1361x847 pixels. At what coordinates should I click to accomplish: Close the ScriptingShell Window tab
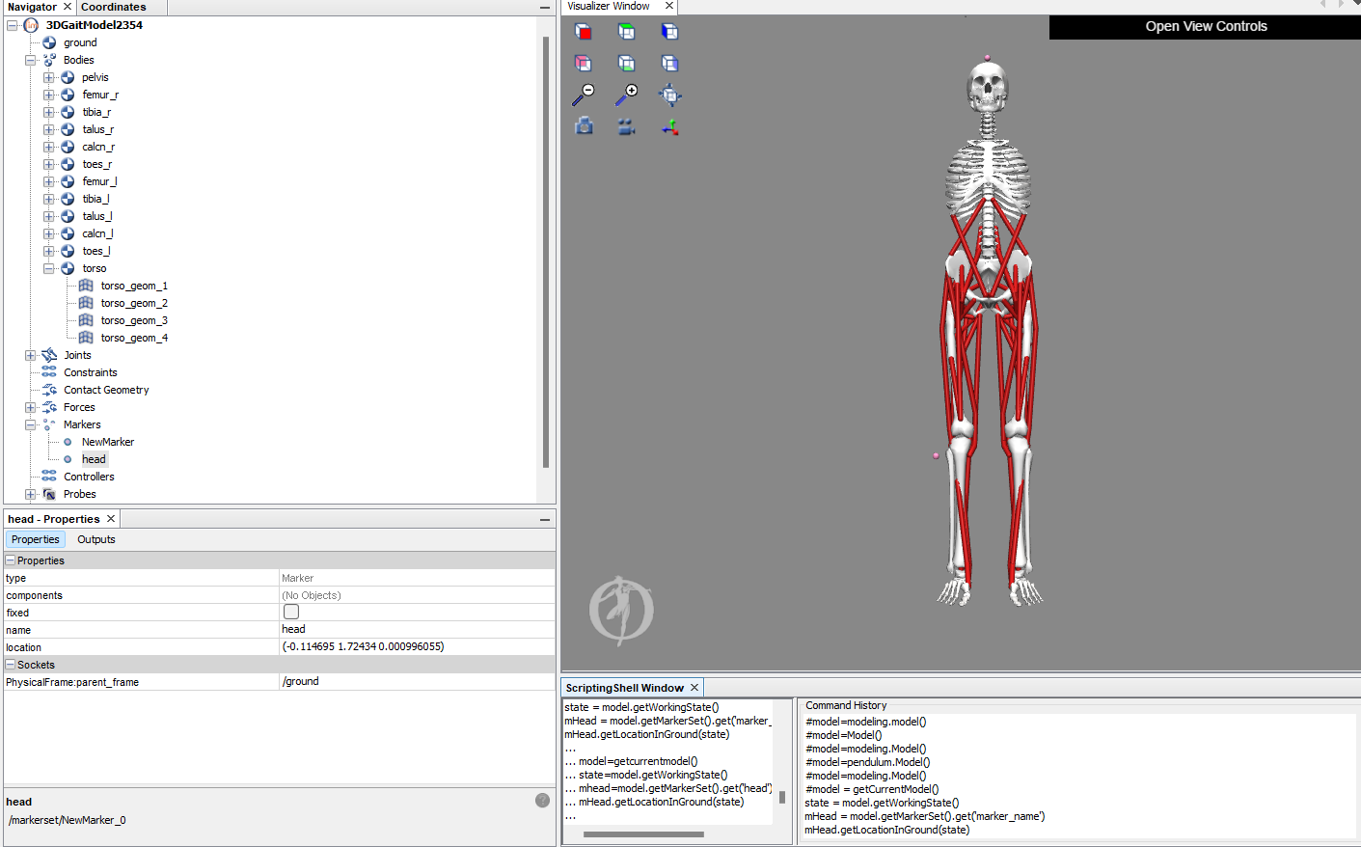click(694, 688)
